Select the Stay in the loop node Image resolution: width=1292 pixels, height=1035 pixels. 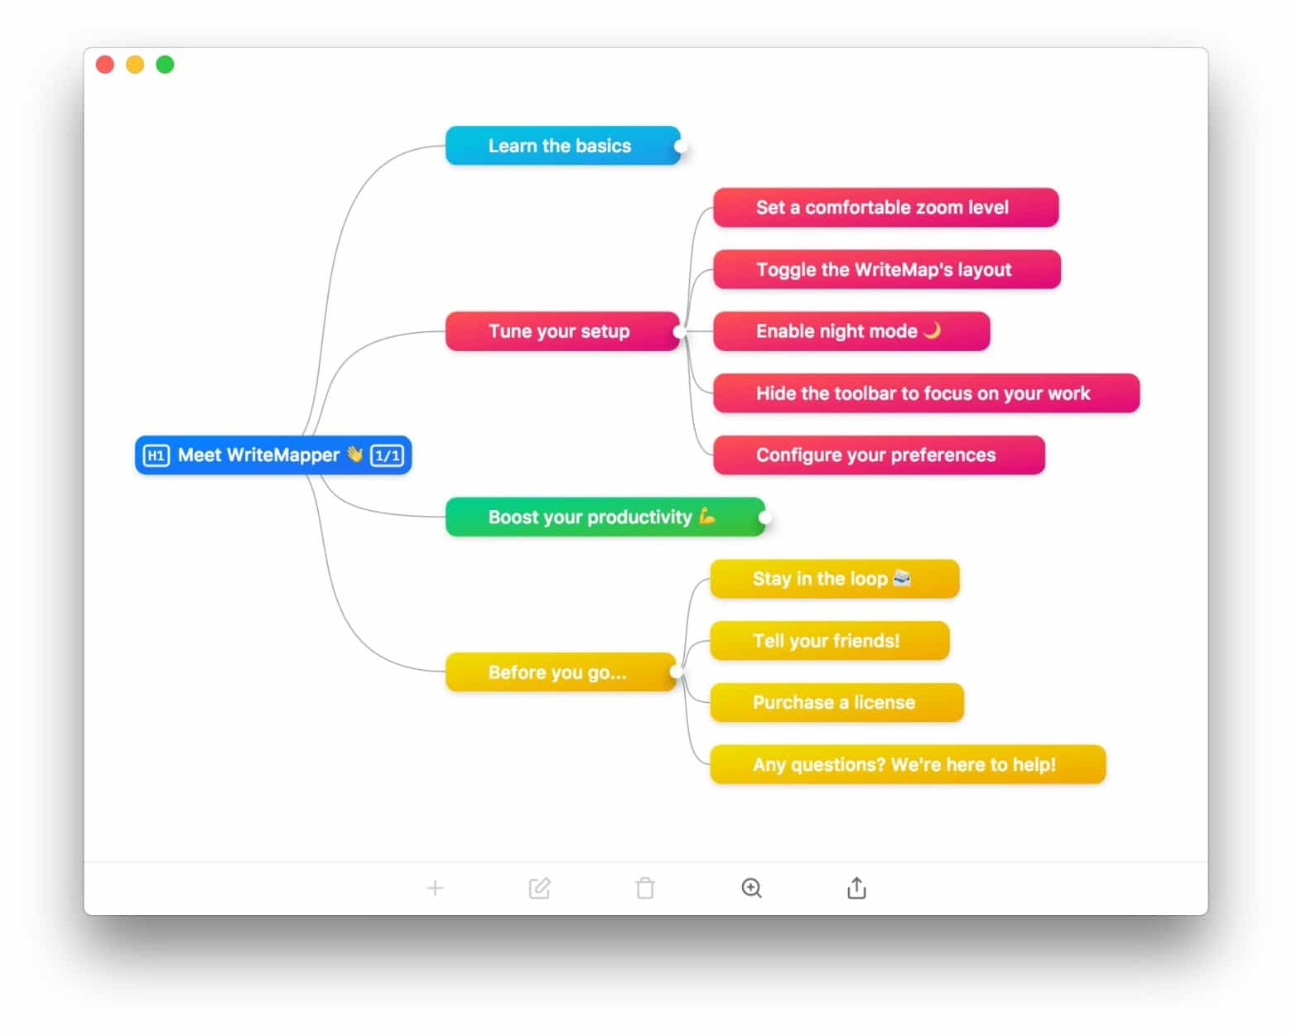pyautogui.click(x=833, y=579)
